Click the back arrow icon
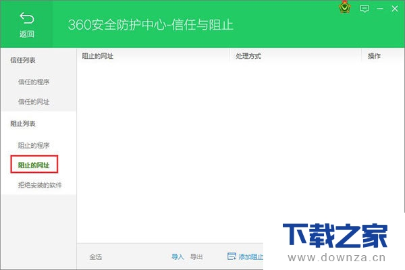 pos(26,18)
